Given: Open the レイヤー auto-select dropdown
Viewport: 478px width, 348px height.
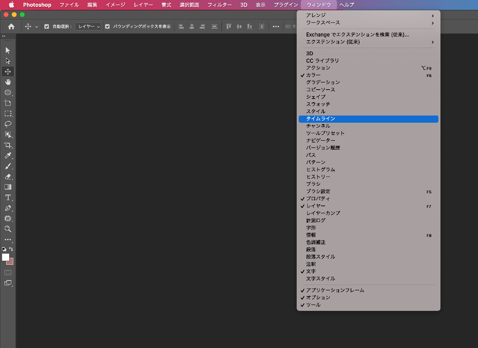Looking at the screenshot, I should 88,27.
